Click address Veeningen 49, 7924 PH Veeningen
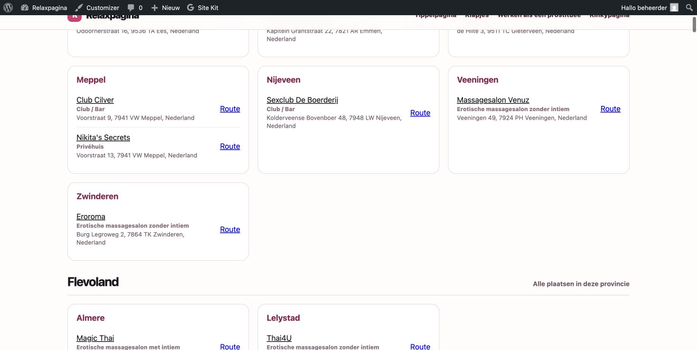 pos(522,118)
